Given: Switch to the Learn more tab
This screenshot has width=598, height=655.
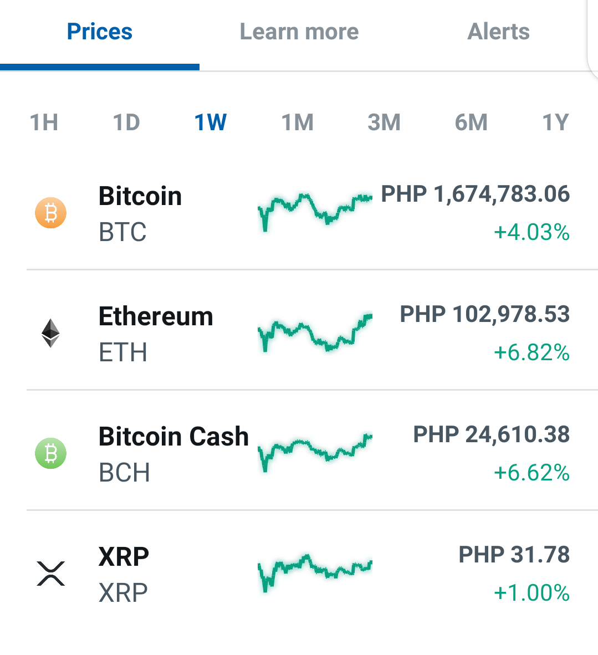Looking at the screenshot, I should pyautogui.click(x=299, y=32).
